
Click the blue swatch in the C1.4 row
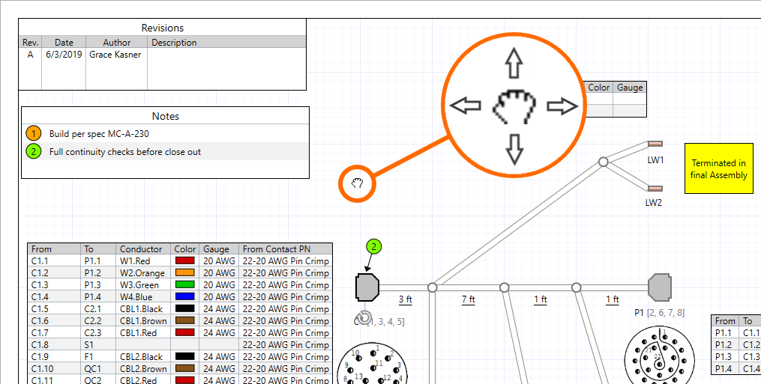click(x=185, y=296)
